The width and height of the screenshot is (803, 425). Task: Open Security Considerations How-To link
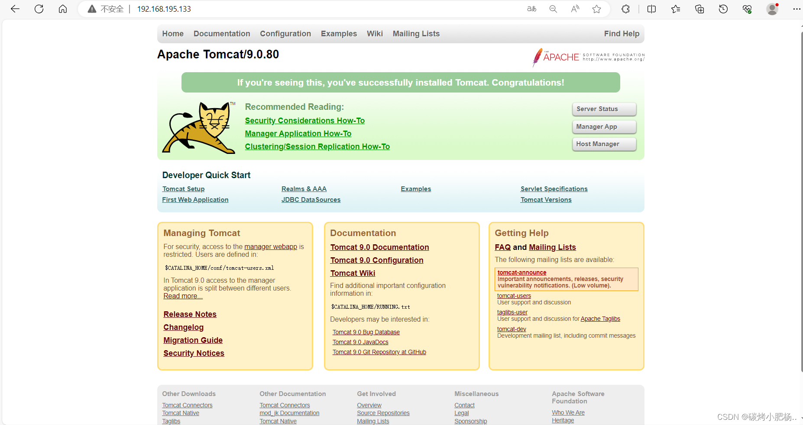[305, 121]
